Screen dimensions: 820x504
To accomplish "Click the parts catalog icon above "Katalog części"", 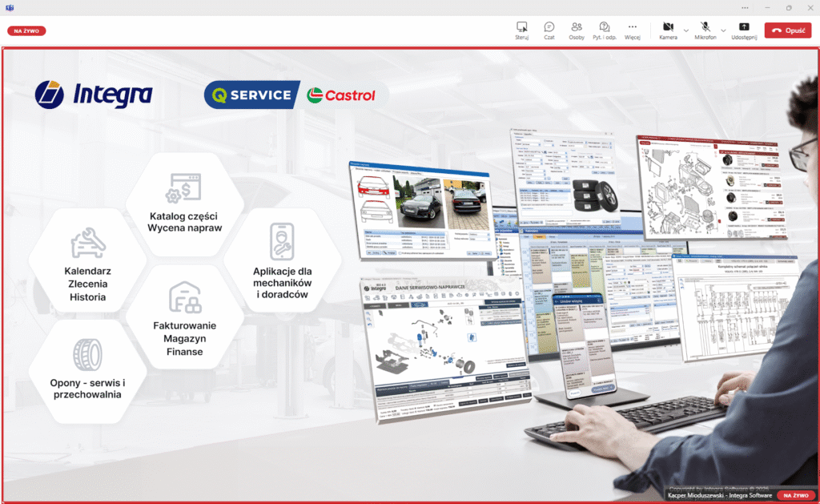I will coord(184,187).
